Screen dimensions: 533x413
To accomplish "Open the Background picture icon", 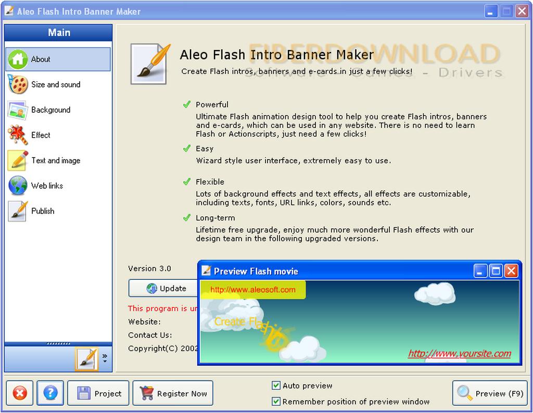I will (18, 110).
